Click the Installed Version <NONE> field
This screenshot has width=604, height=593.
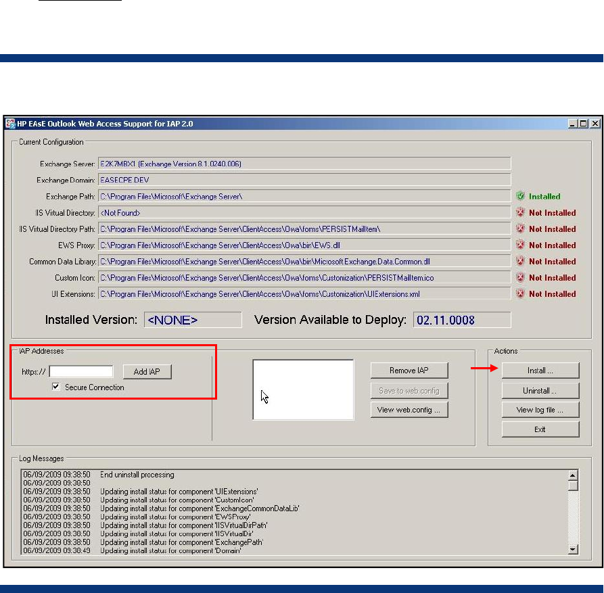point(193,320)
